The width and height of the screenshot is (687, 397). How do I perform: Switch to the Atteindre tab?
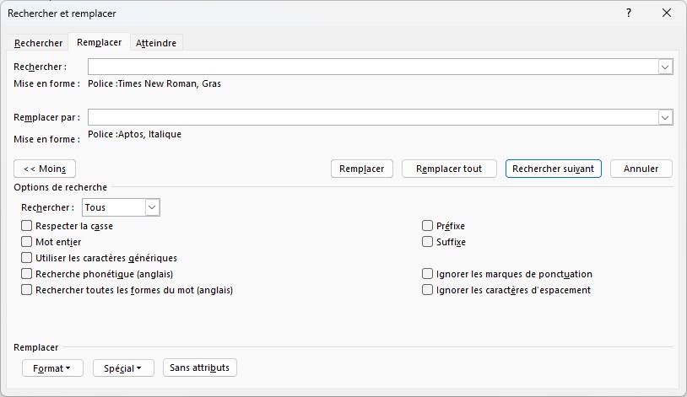156,43
